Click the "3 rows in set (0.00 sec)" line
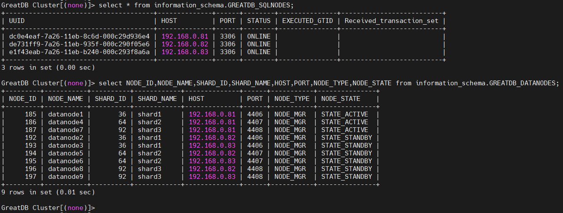The width and height of the screenshot is (563, 213). pyautogui.click(x=48, y=68)
